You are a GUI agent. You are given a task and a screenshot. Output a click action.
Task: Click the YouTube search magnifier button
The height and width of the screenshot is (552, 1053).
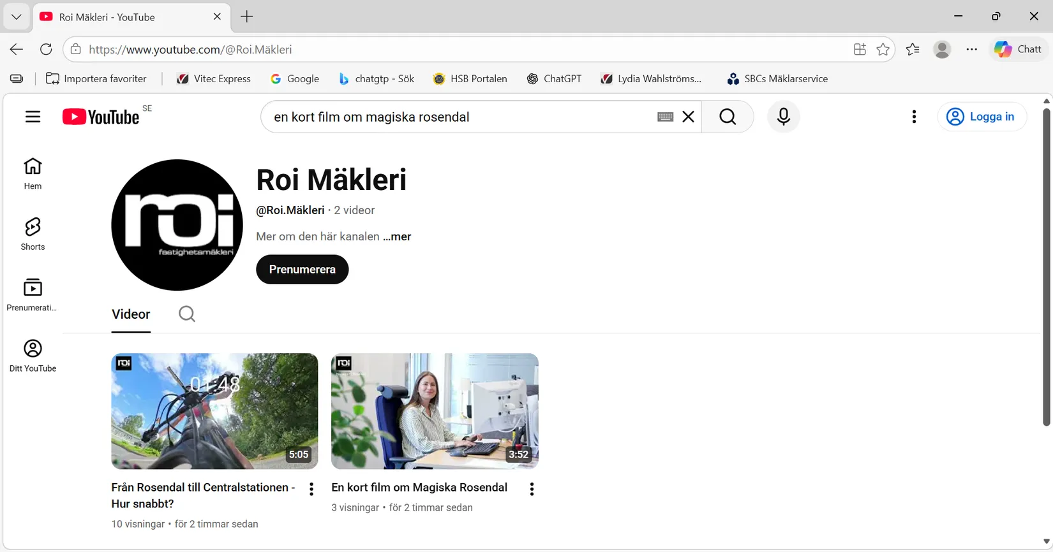pyautogui.click(x=728, y=117)
